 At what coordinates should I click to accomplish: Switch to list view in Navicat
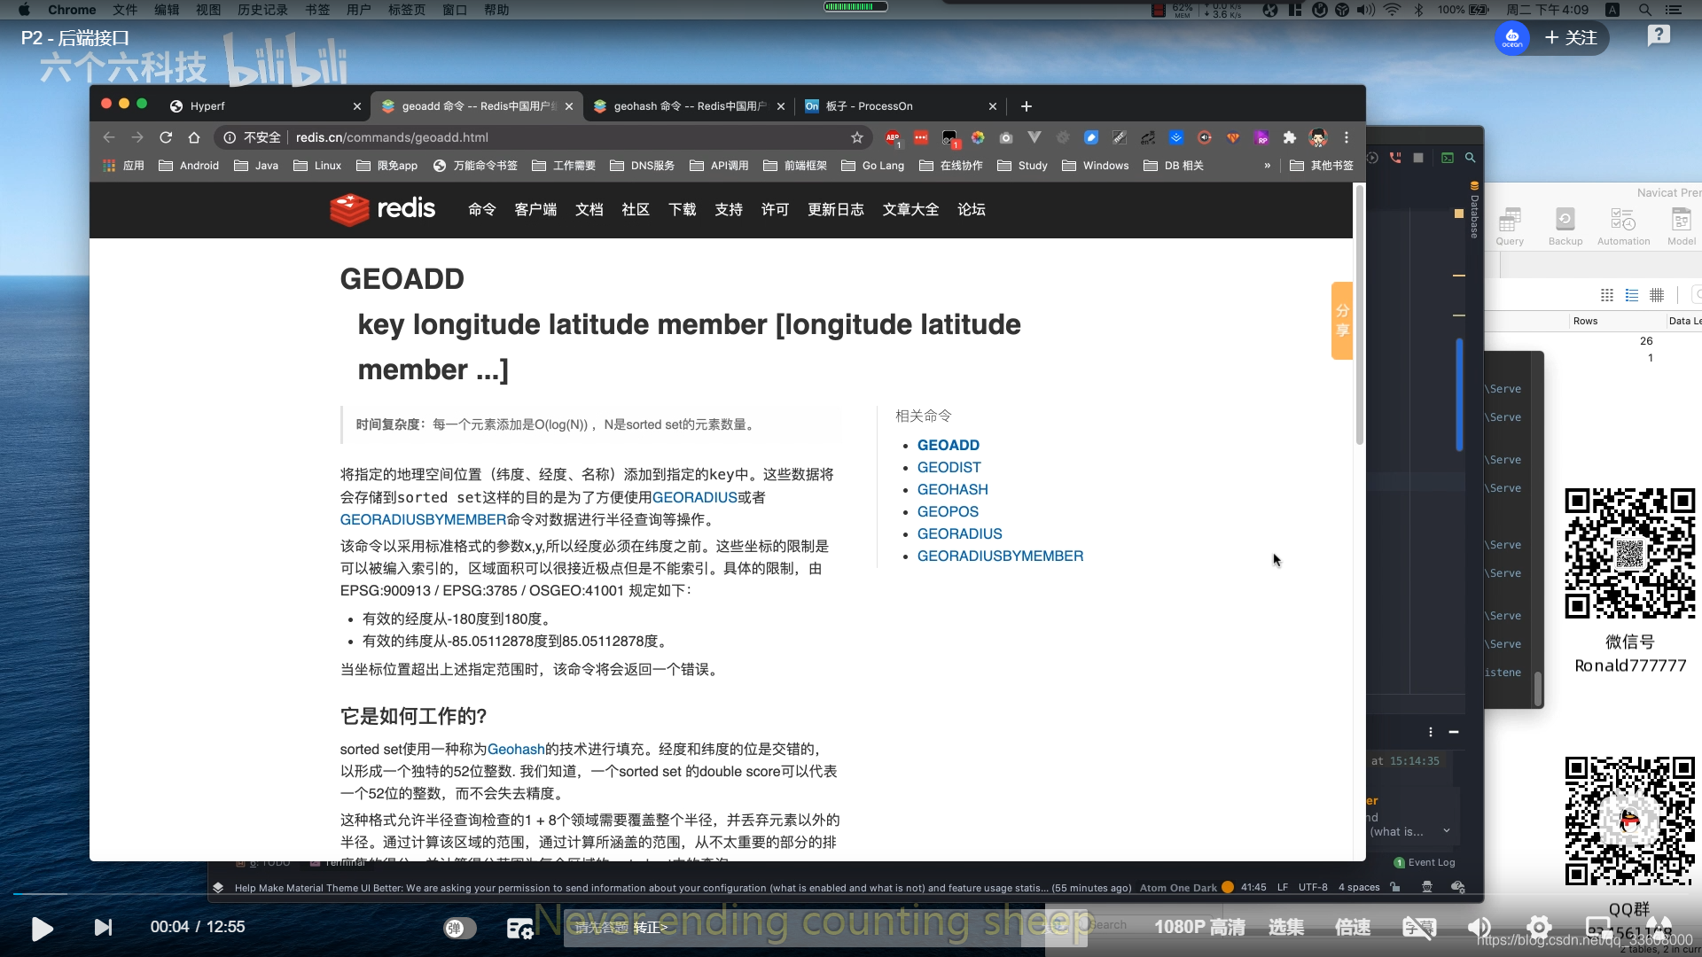(x=1632, y=295)
